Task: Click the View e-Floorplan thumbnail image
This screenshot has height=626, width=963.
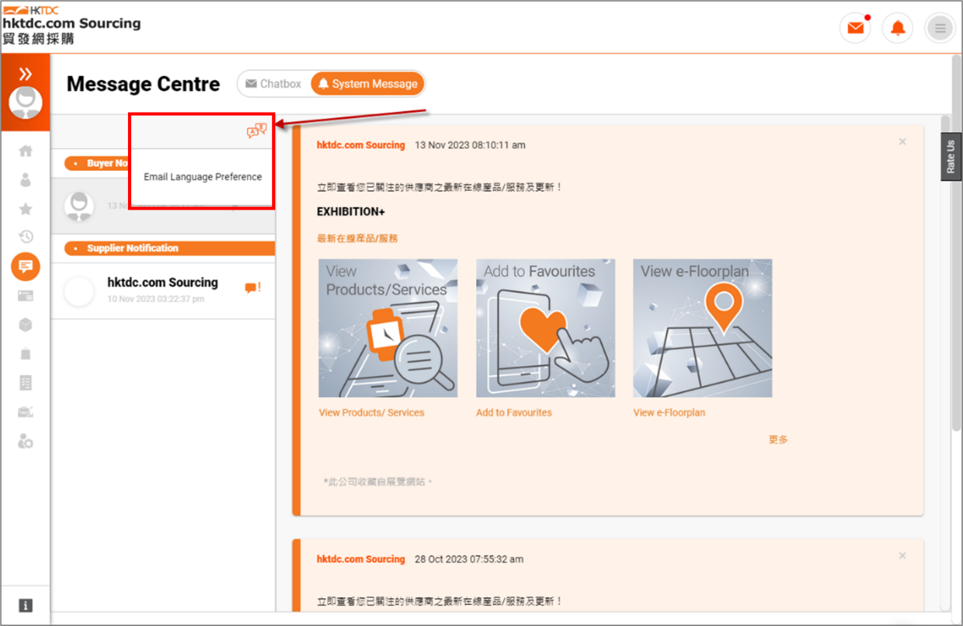Action: click(702, 328)
